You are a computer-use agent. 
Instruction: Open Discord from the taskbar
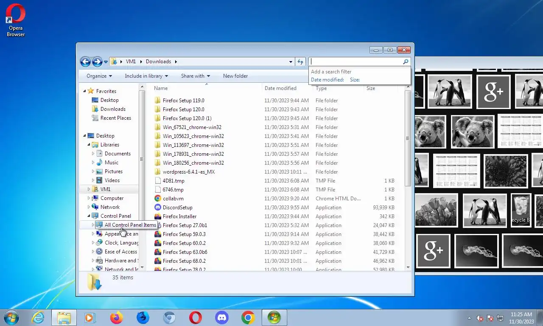click(x=222, y=318)
